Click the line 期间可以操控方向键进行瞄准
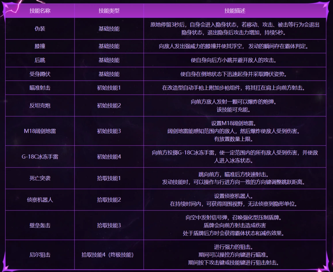Viewport: 333px width, 272px height. click(x=234, y=255)
